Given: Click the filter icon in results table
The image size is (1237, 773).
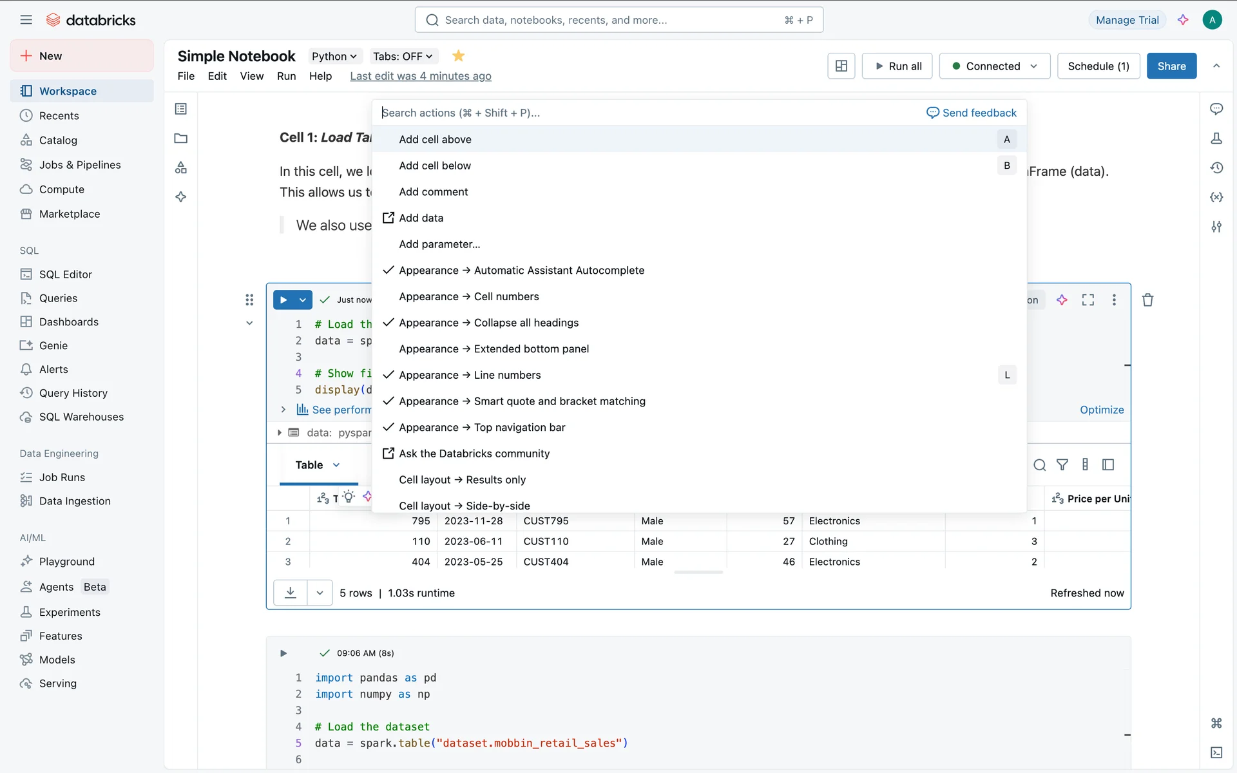Looking at the screenshot, I should 1062,464.
